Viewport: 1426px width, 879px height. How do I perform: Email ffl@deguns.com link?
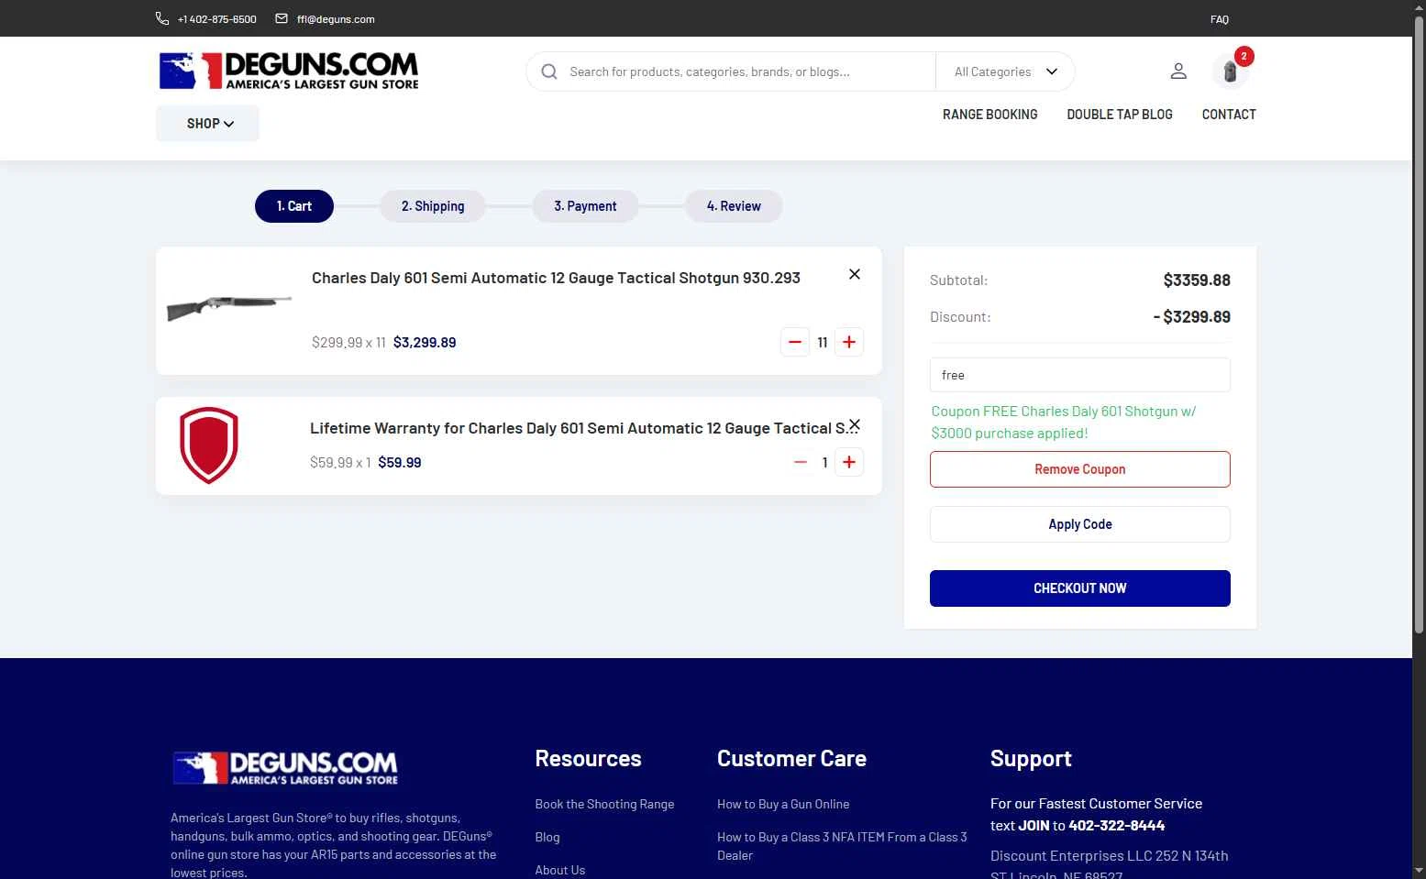pyautogui.click(x=336, y=19)
